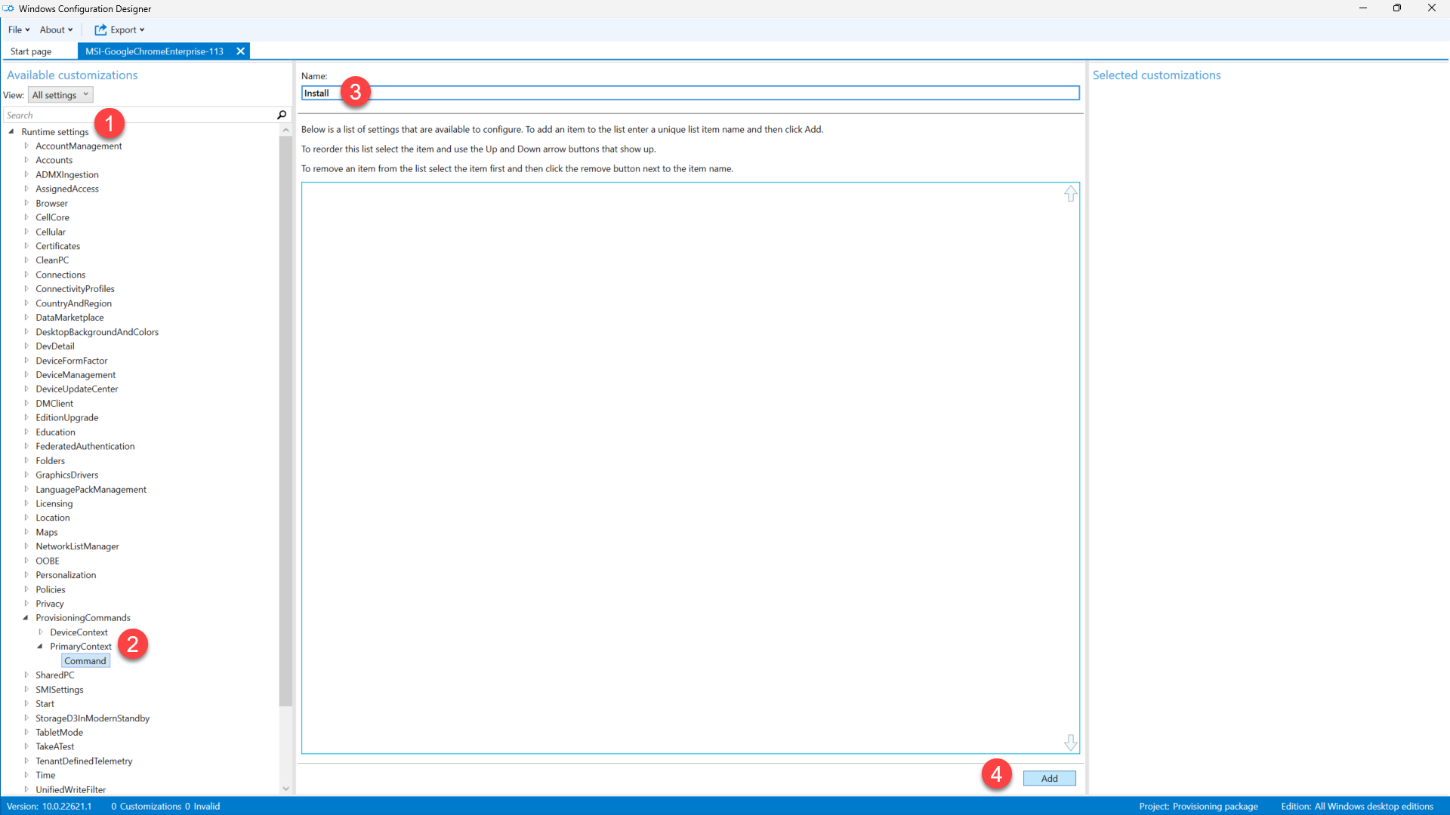Close the MSI-GoogleChromeEnterprise-113 tab
This screenshot has width=1450, height=815.
240,51
